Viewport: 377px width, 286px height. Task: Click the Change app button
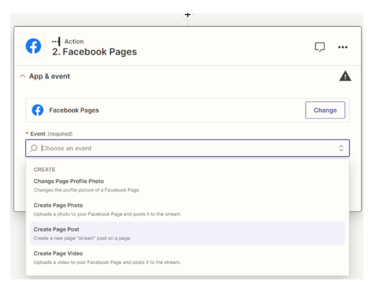click(x=325, y=110)
